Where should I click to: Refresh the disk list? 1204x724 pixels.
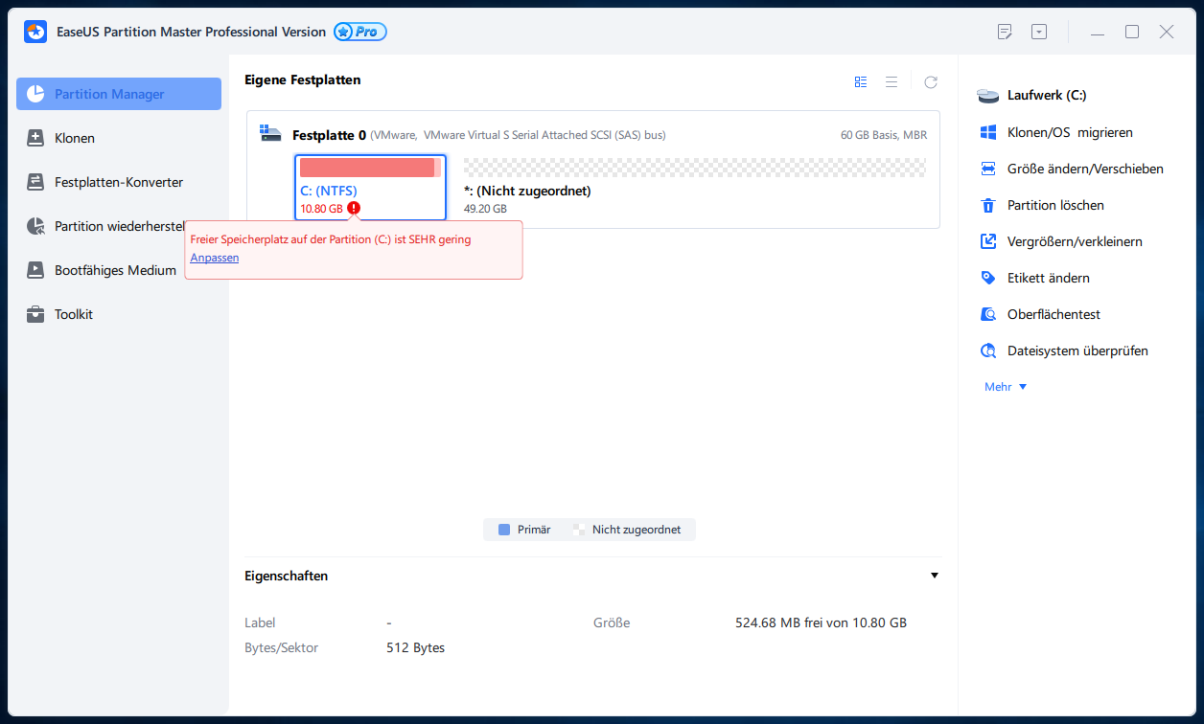pyautogui.click(x=931, y=82)
